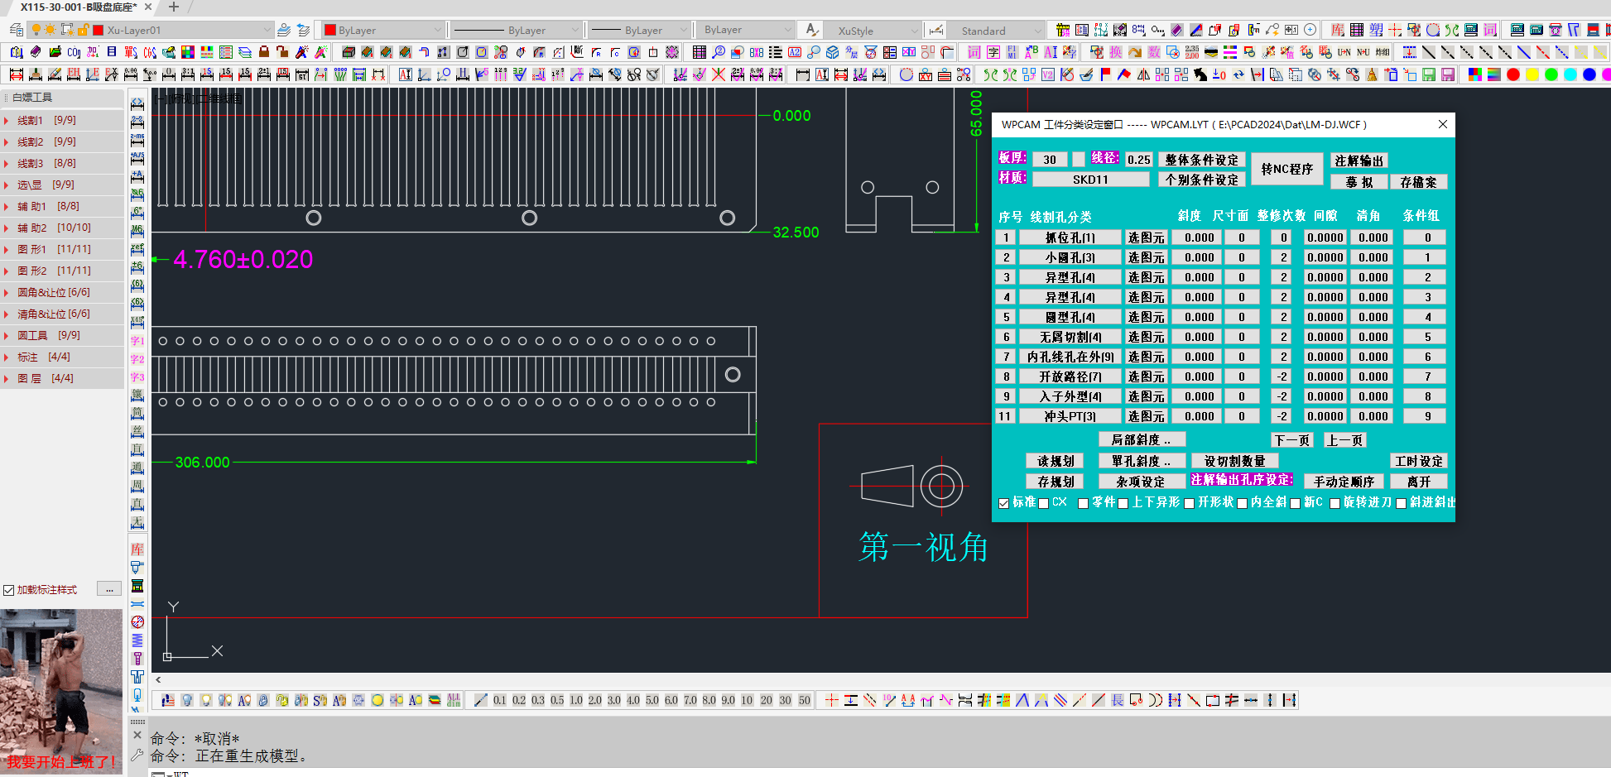Screen dimensions: 1611x777
Task: Click the red 库 library toolbar icon
Action: pos(1337,31)
